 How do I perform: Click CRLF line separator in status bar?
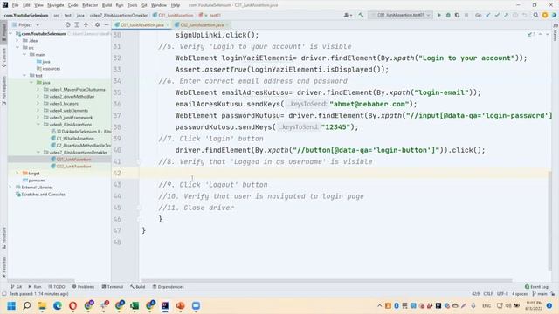tap(487, 294)
